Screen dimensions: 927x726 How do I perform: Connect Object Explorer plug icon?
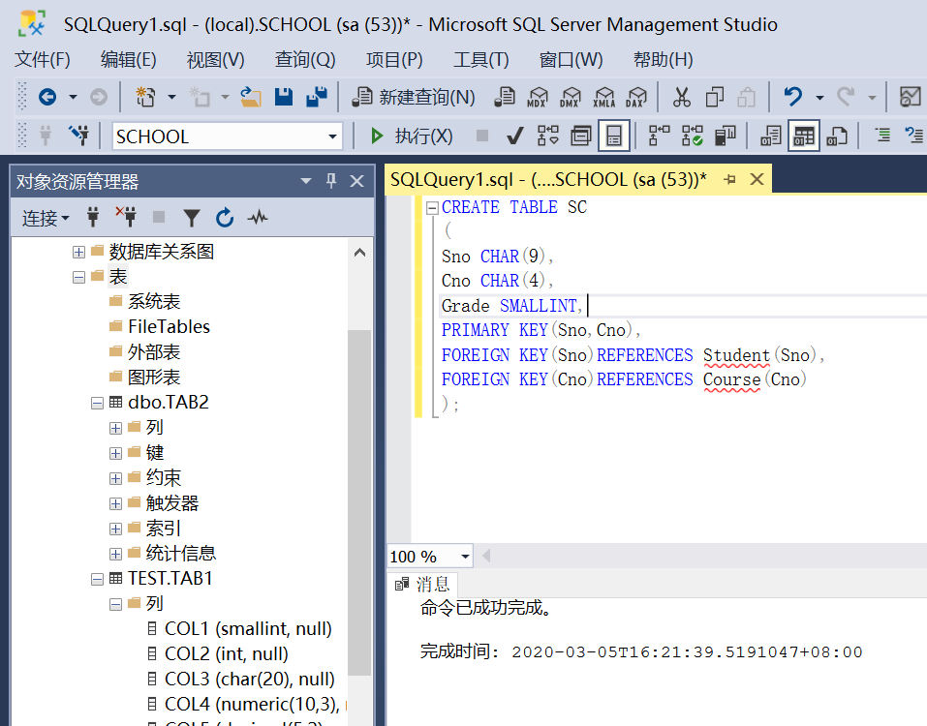pos(93,218)
